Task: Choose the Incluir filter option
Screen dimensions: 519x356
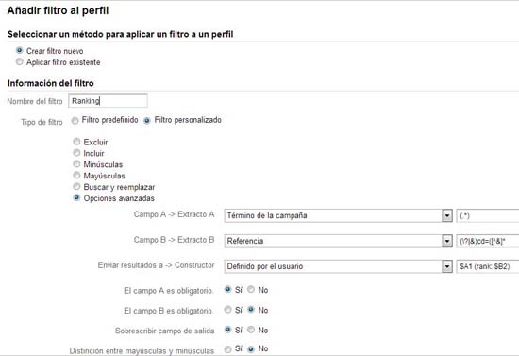Action: pos(76,153)
